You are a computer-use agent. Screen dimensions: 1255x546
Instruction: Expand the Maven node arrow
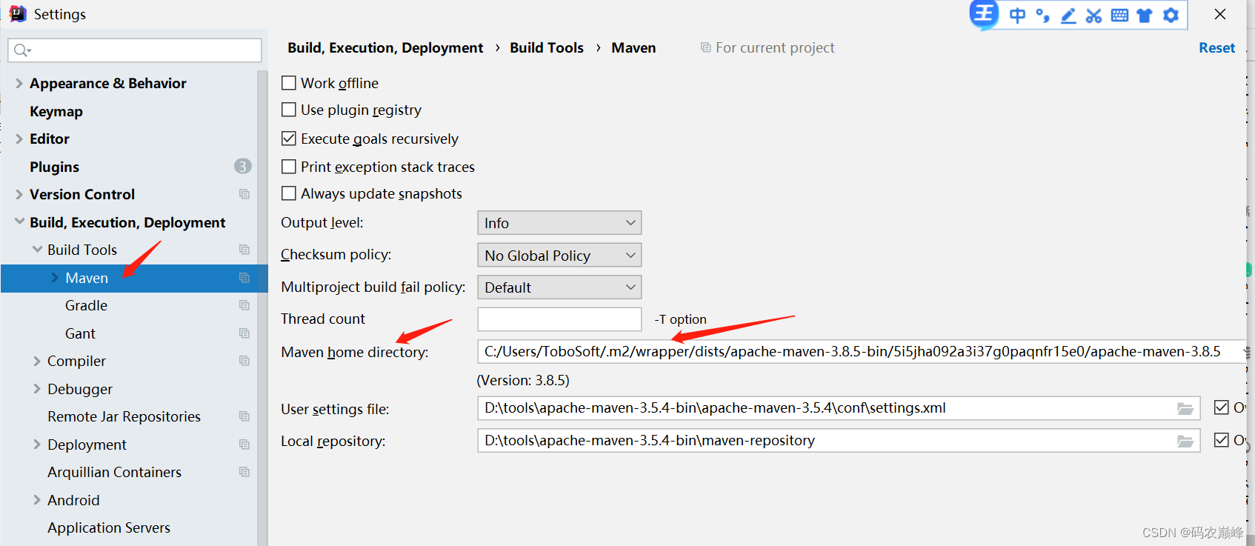(x=55, y=278)
